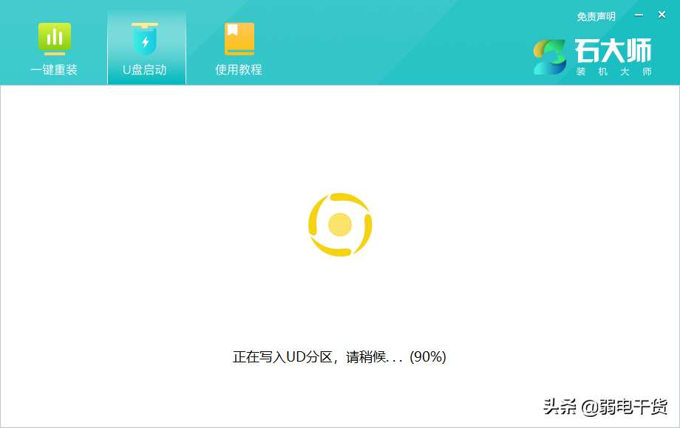The width and height of the screenshot is (680, 428).
Task: Click the 正在写入UD分区 status message
Action: click(x=282, y=357)
